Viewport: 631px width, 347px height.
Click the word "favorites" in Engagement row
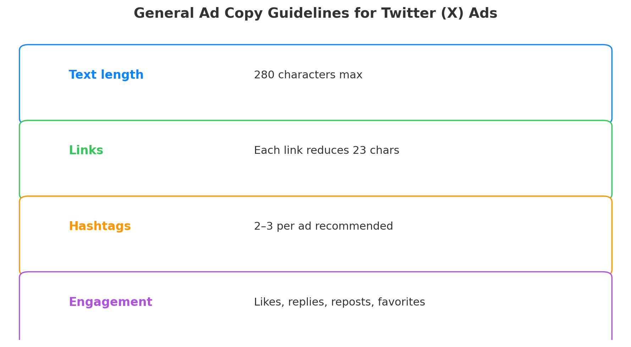click(401, 302)
